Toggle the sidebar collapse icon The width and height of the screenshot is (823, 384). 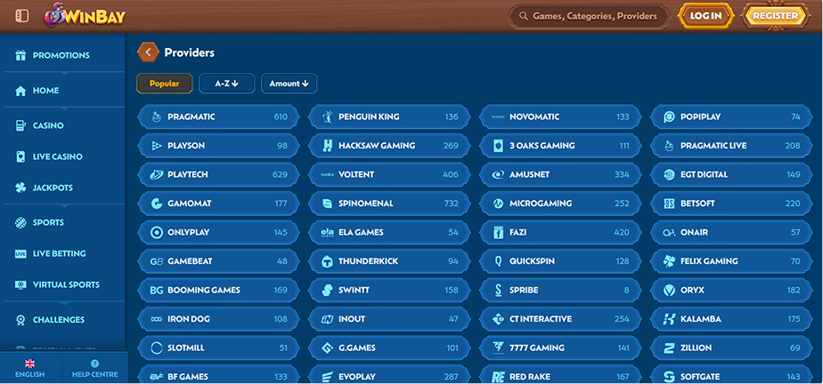tap(22, 16)
